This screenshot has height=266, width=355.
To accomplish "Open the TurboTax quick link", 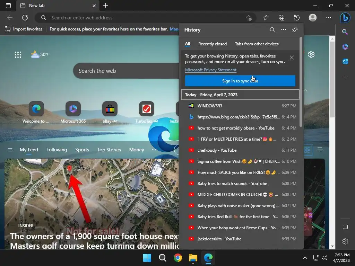I will tap(147, 113).
